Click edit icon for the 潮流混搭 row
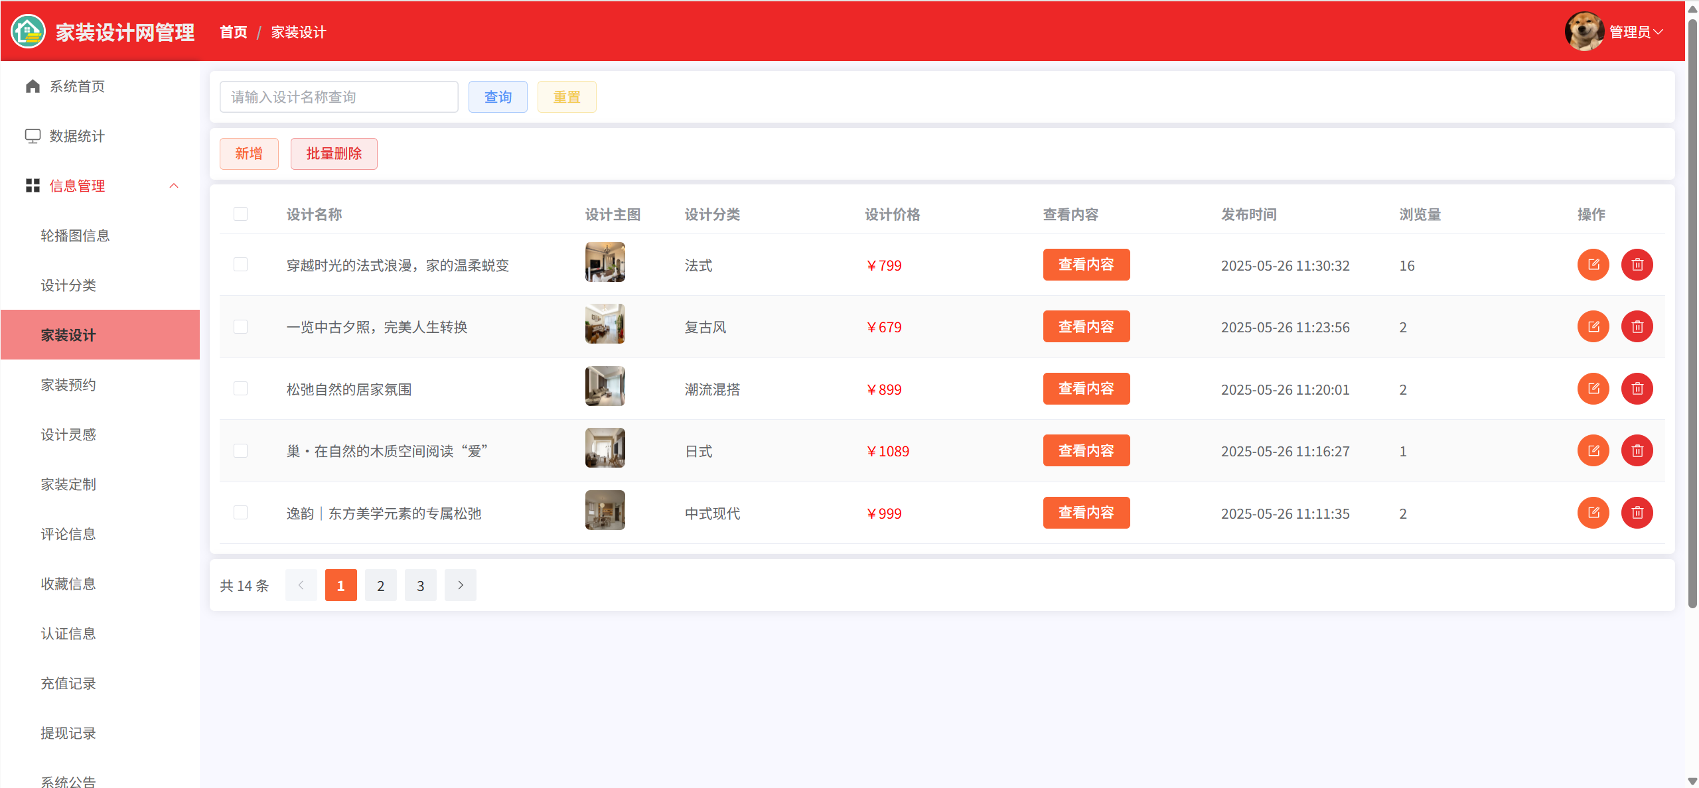1699x788 pixels. pos(1593,389)
